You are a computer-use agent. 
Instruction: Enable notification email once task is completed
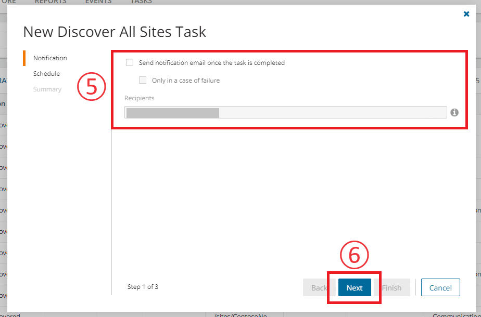[x=130, y=62]
